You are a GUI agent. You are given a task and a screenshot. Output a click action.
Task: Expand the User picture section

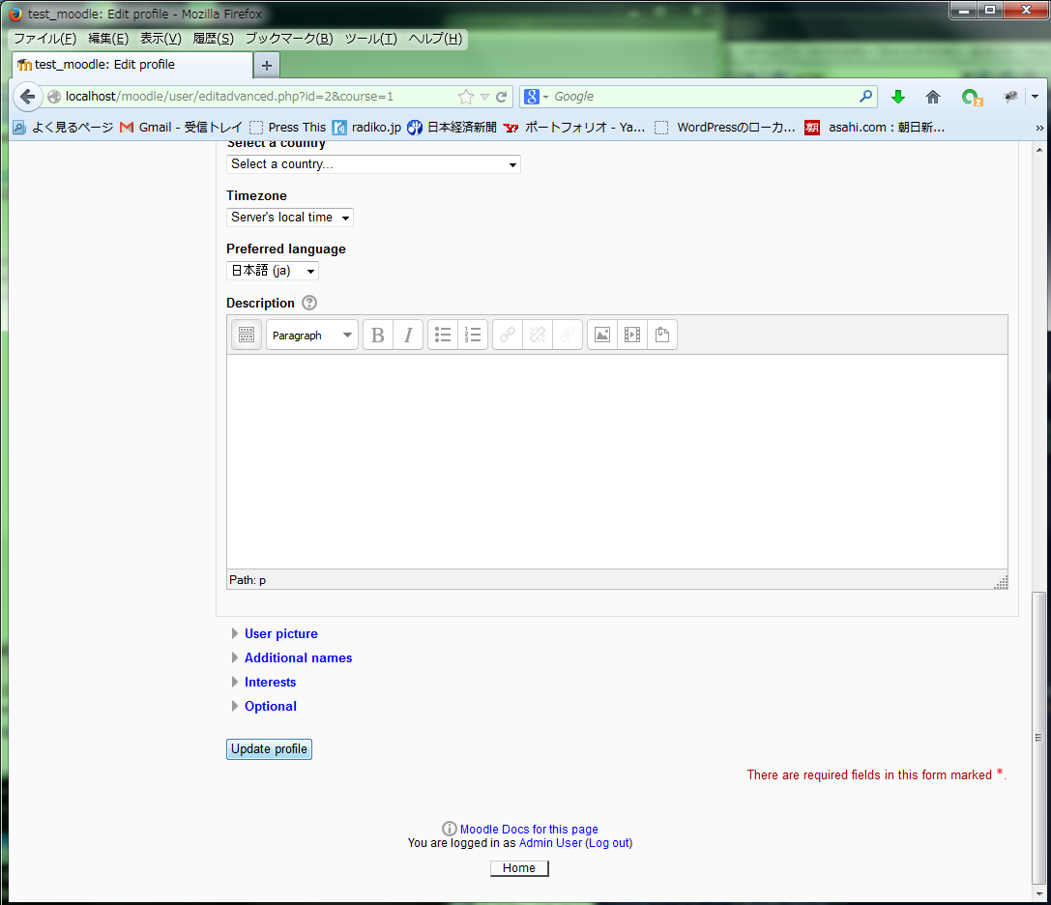pos(280,633)
